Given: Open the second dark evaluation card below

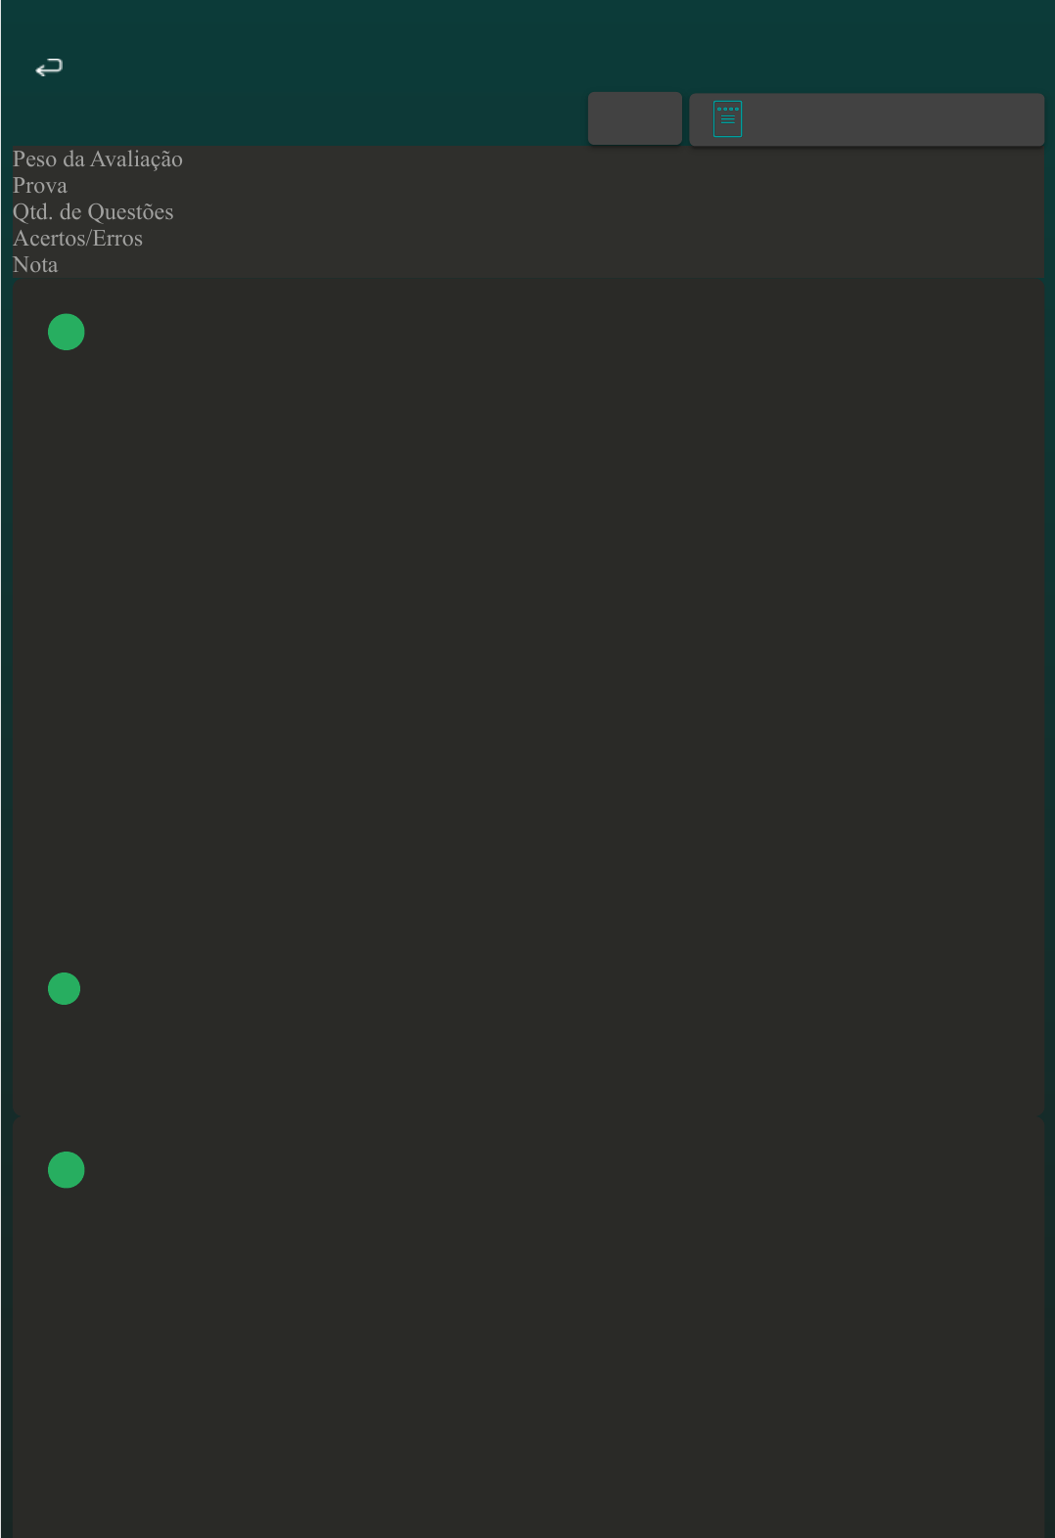Looking at the screenshot, I should pos(528,1327).
